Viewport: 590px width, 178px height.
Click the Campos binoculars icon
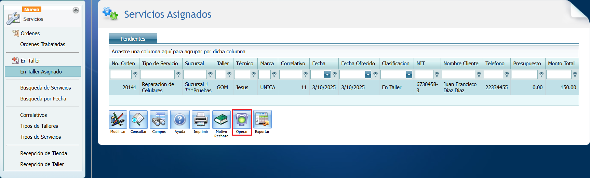click(159, 120)
